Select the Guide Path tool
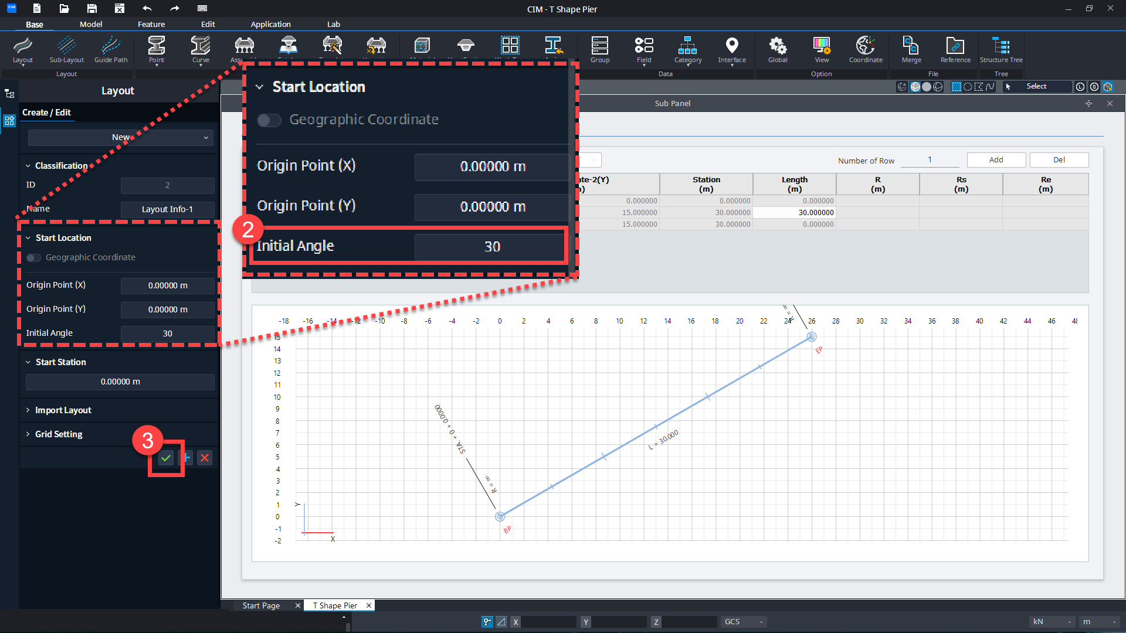The image size is (1126, 633). click(x=111, y=49)
